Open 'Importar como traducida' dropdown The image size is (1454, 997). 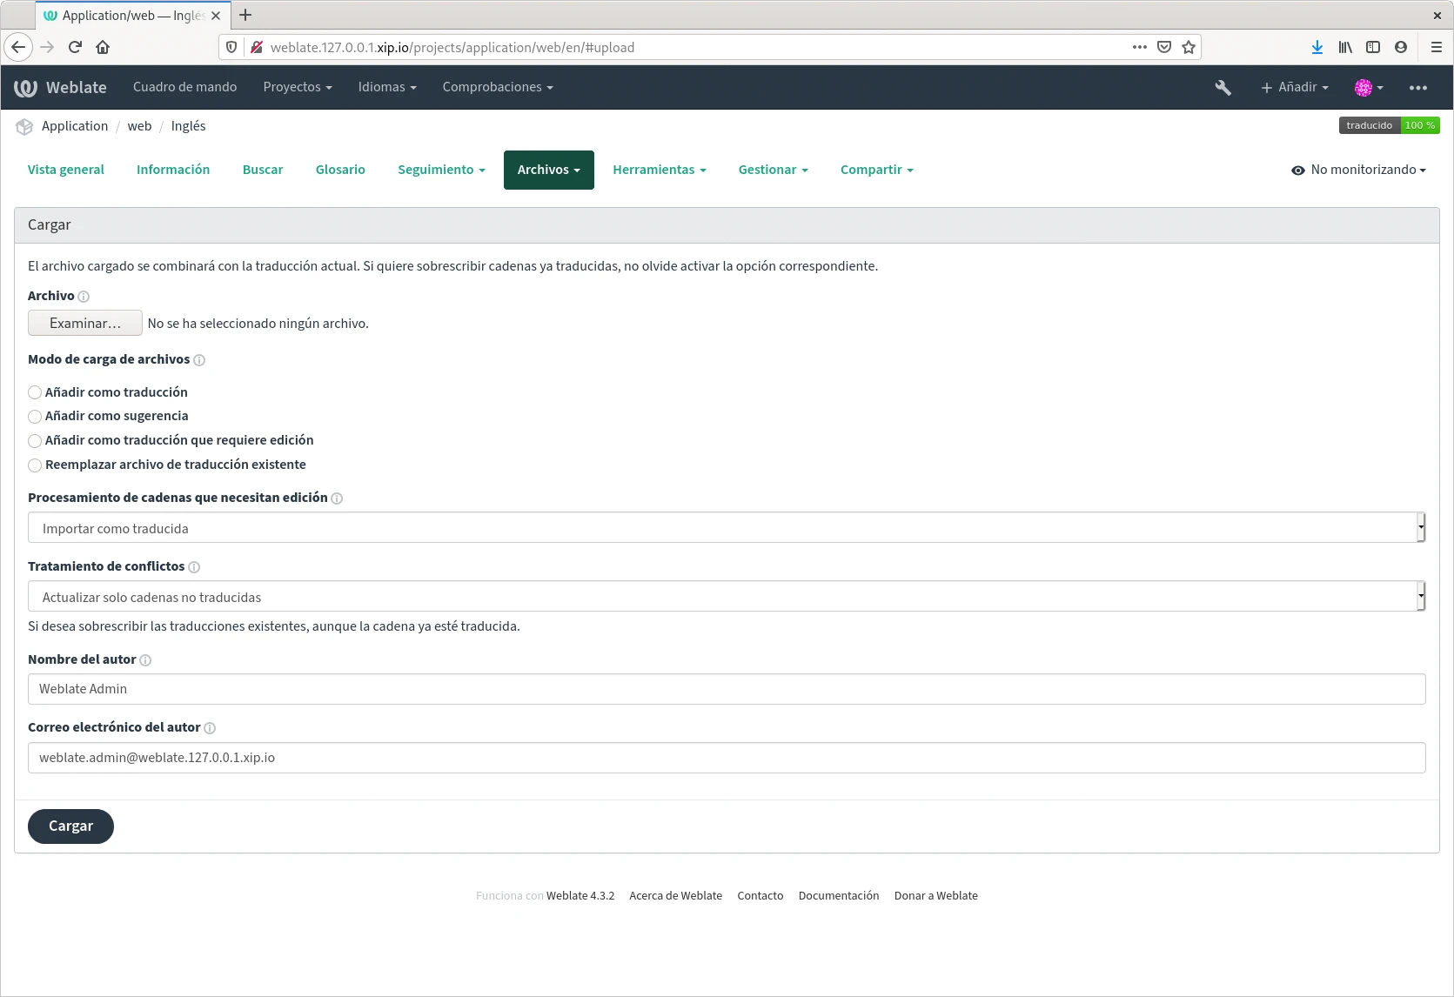pos(726,528)
